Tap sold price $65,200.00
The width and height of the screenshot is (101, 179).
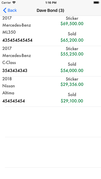(x=72, y=40)
